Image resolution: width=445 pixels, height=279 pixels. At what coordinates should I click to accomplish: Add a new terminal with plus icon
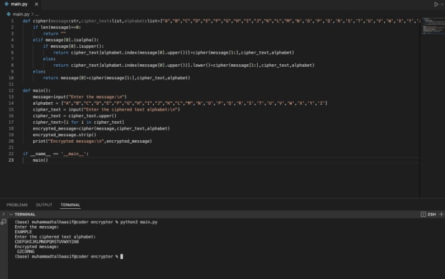pos(441,214)
